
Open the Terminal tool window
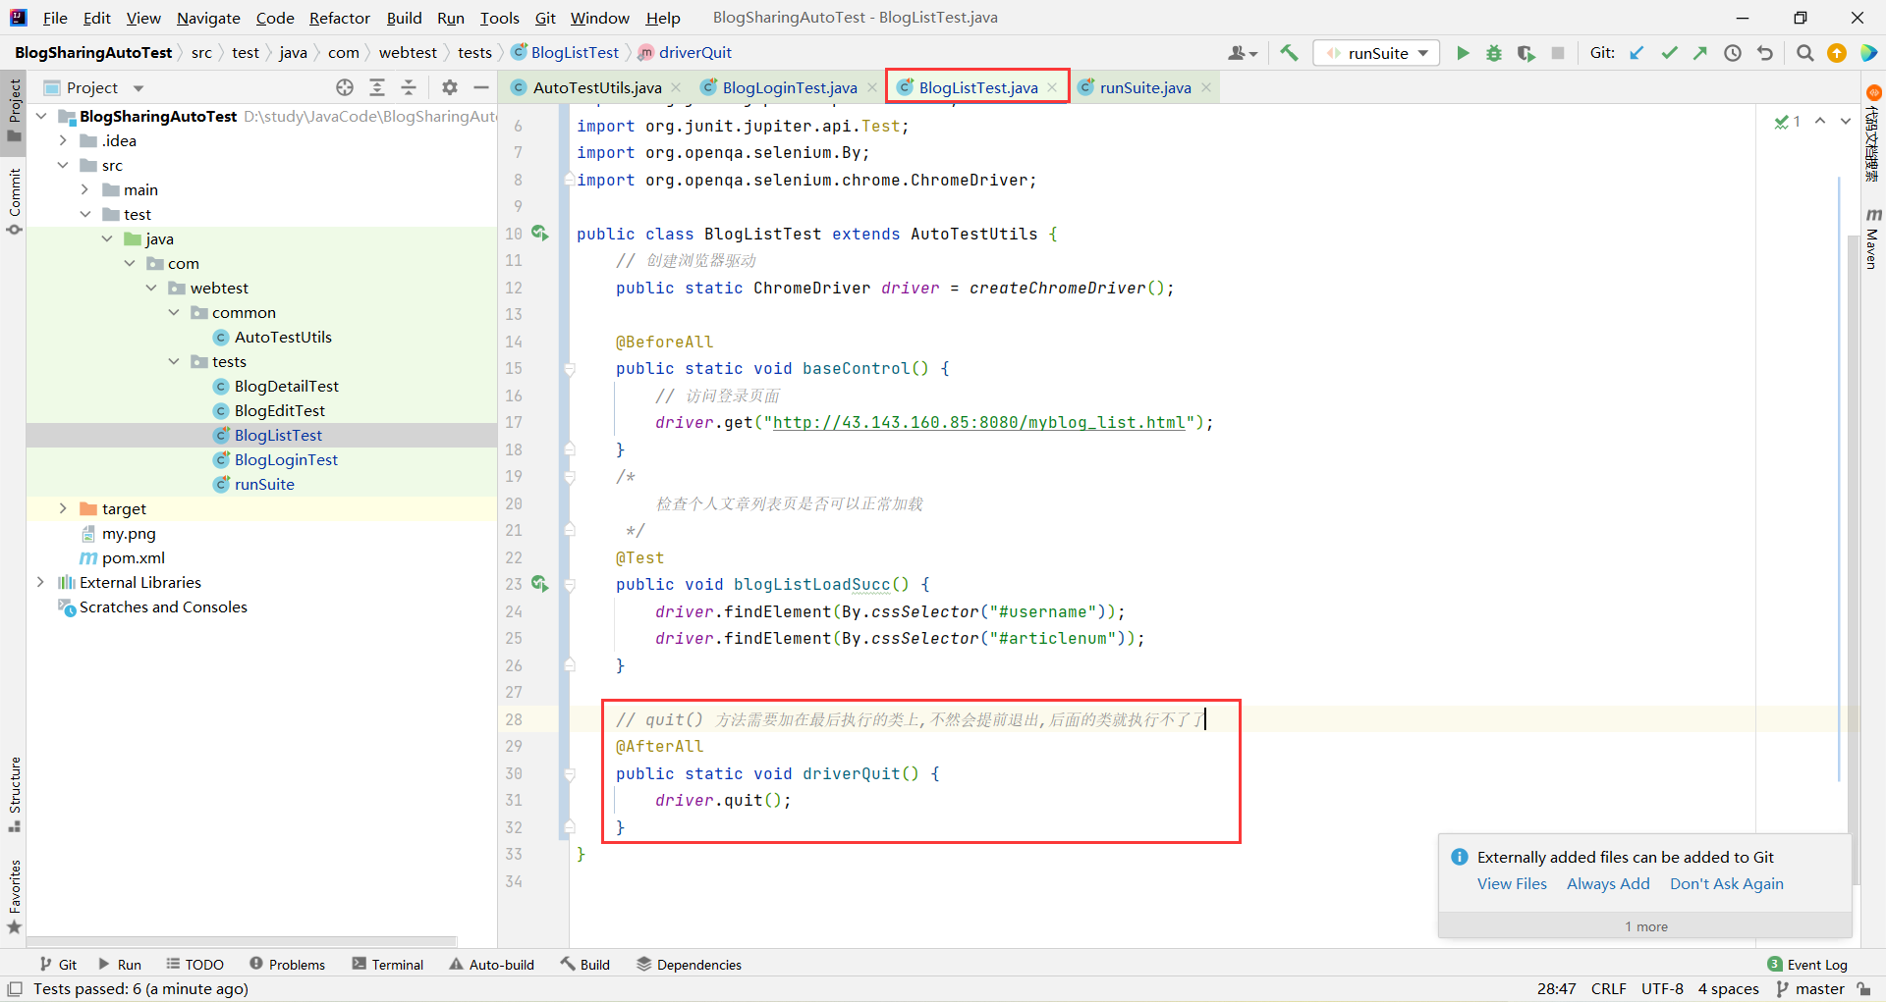coord(388,965)
